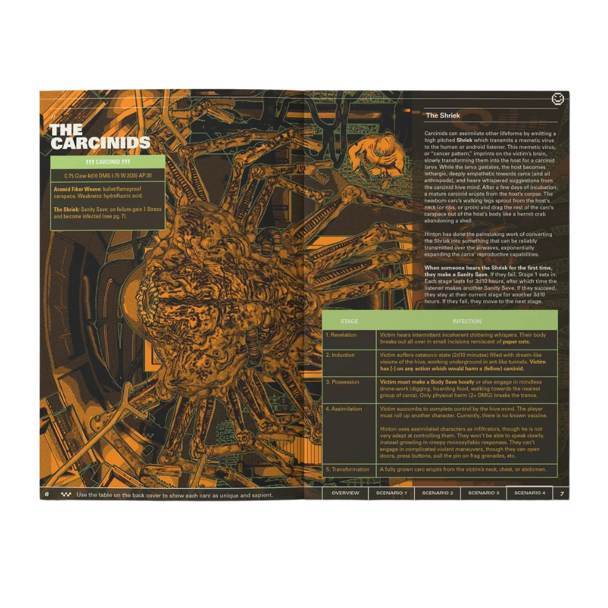Select the C:75 Claw 4d10 DMG stat line
This screenshot has width=608, height=608.
(108, 176)
